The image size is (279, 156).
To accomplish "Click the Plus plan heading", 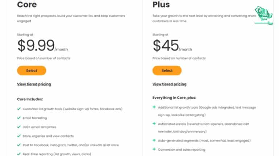I will [161, 5].
